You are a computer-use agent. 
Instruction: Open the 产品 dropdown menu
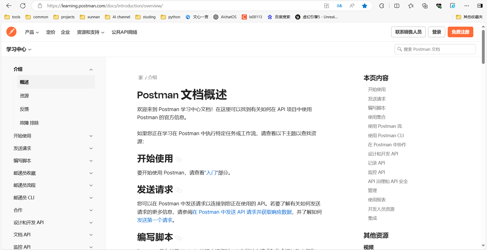tap(32, 32)
